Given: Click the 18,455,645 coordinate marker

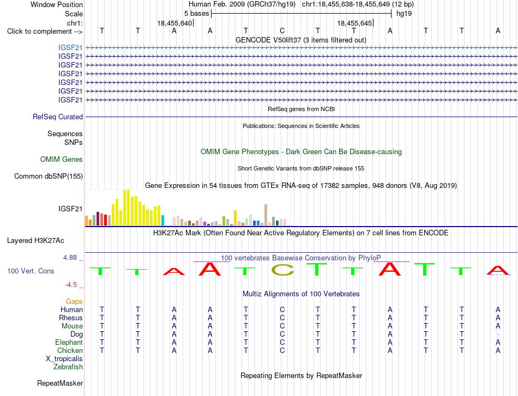Looking at the screenshot, I should 354,23.
